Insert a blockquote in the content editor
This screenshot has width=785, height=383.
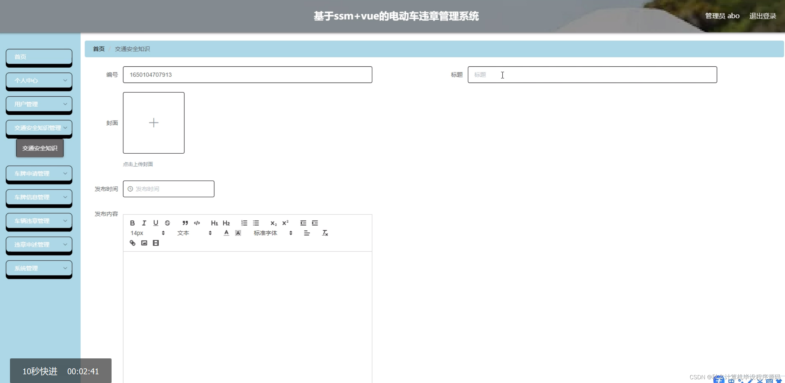185,223
